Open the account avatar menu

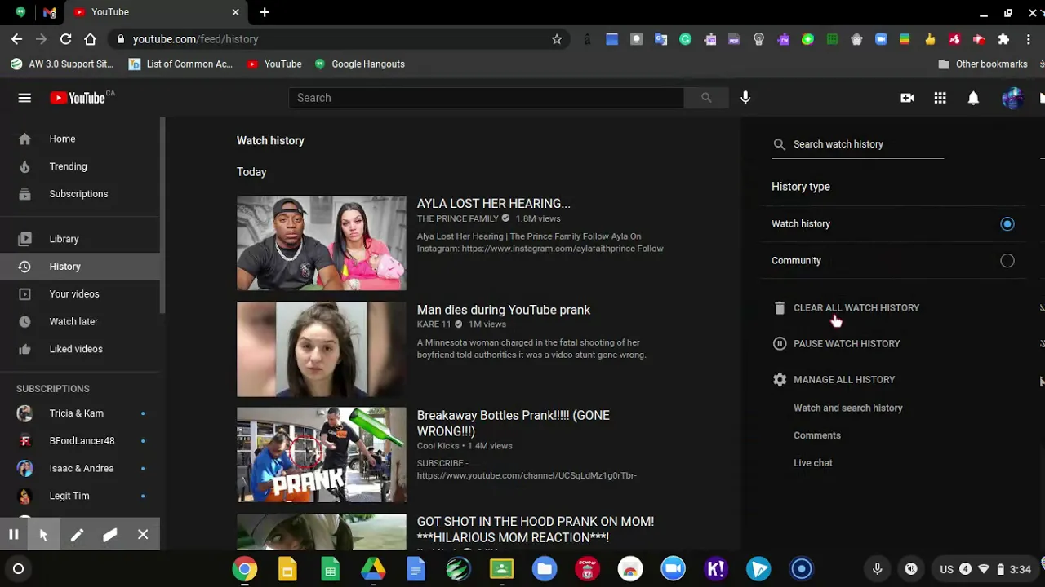[1012, 98]
